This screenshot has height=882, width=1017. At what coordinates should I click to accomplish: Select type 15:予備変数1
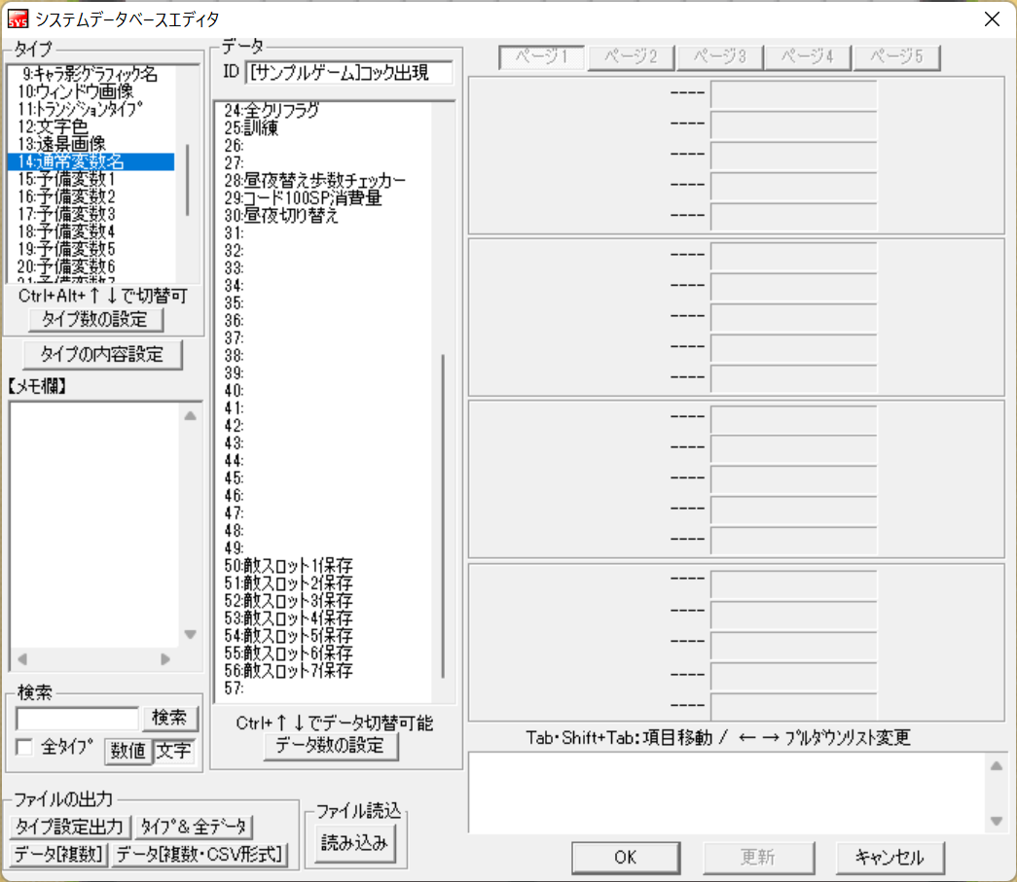pos(91,179)
